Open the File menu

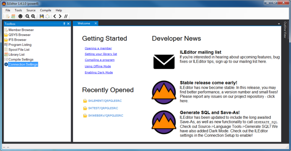[8, 10]
